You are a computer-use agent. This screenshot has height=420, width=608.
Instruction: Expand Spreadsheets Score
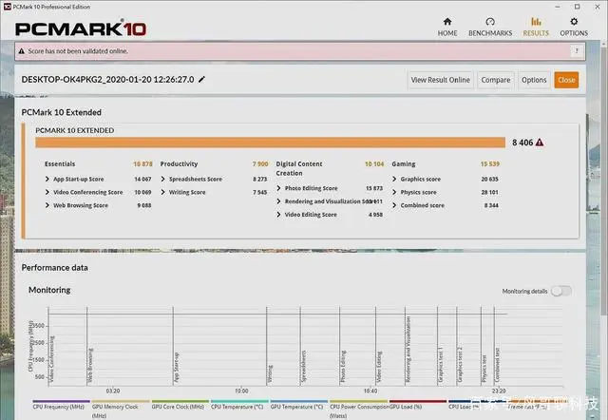(162, 179)
